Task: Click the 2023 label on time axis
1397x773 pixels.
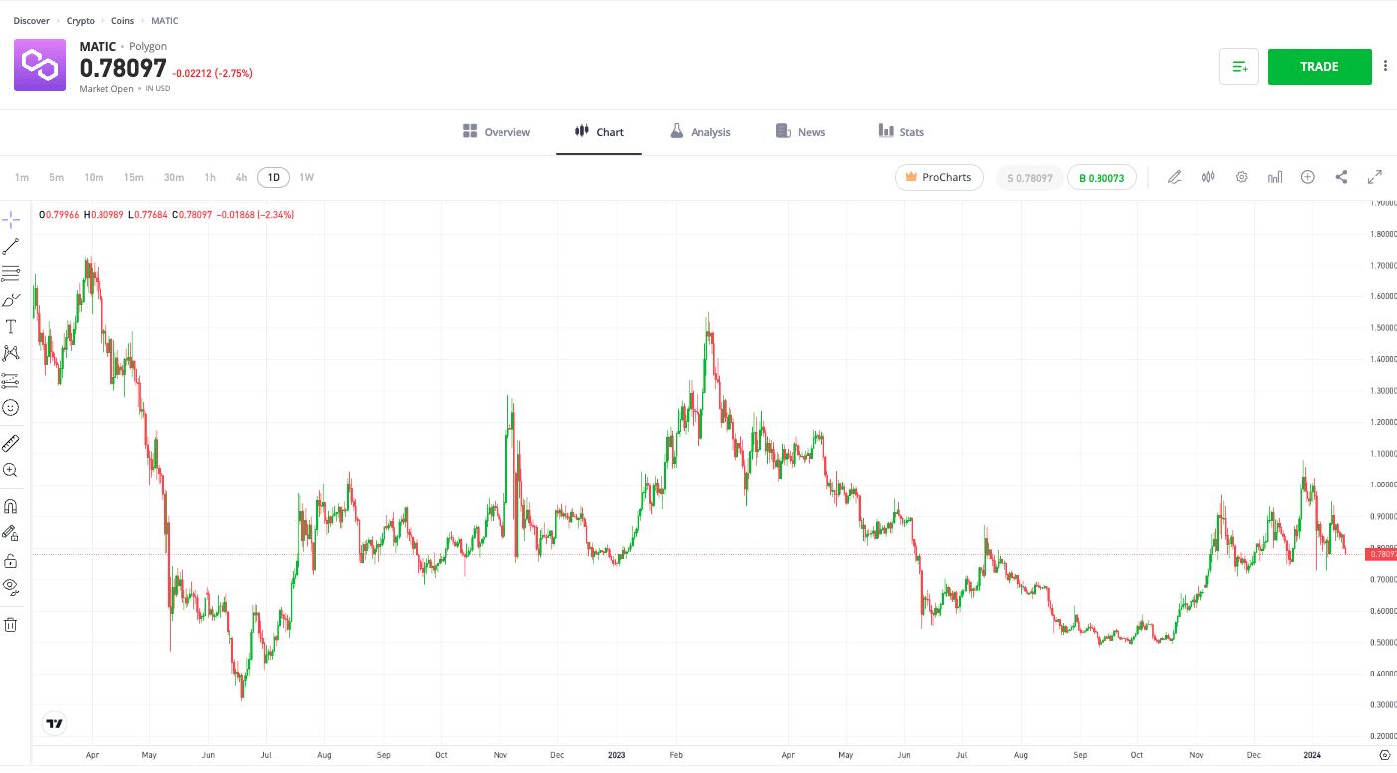Action: [617, 756]
